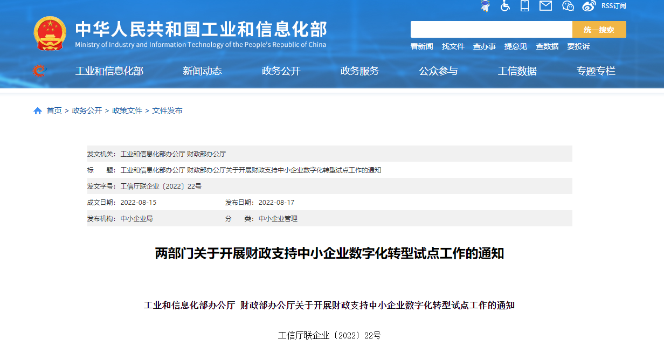
Task: Select 工信数据 in the navigation bar
Action: pyautogui.click(x=517, y=71)
